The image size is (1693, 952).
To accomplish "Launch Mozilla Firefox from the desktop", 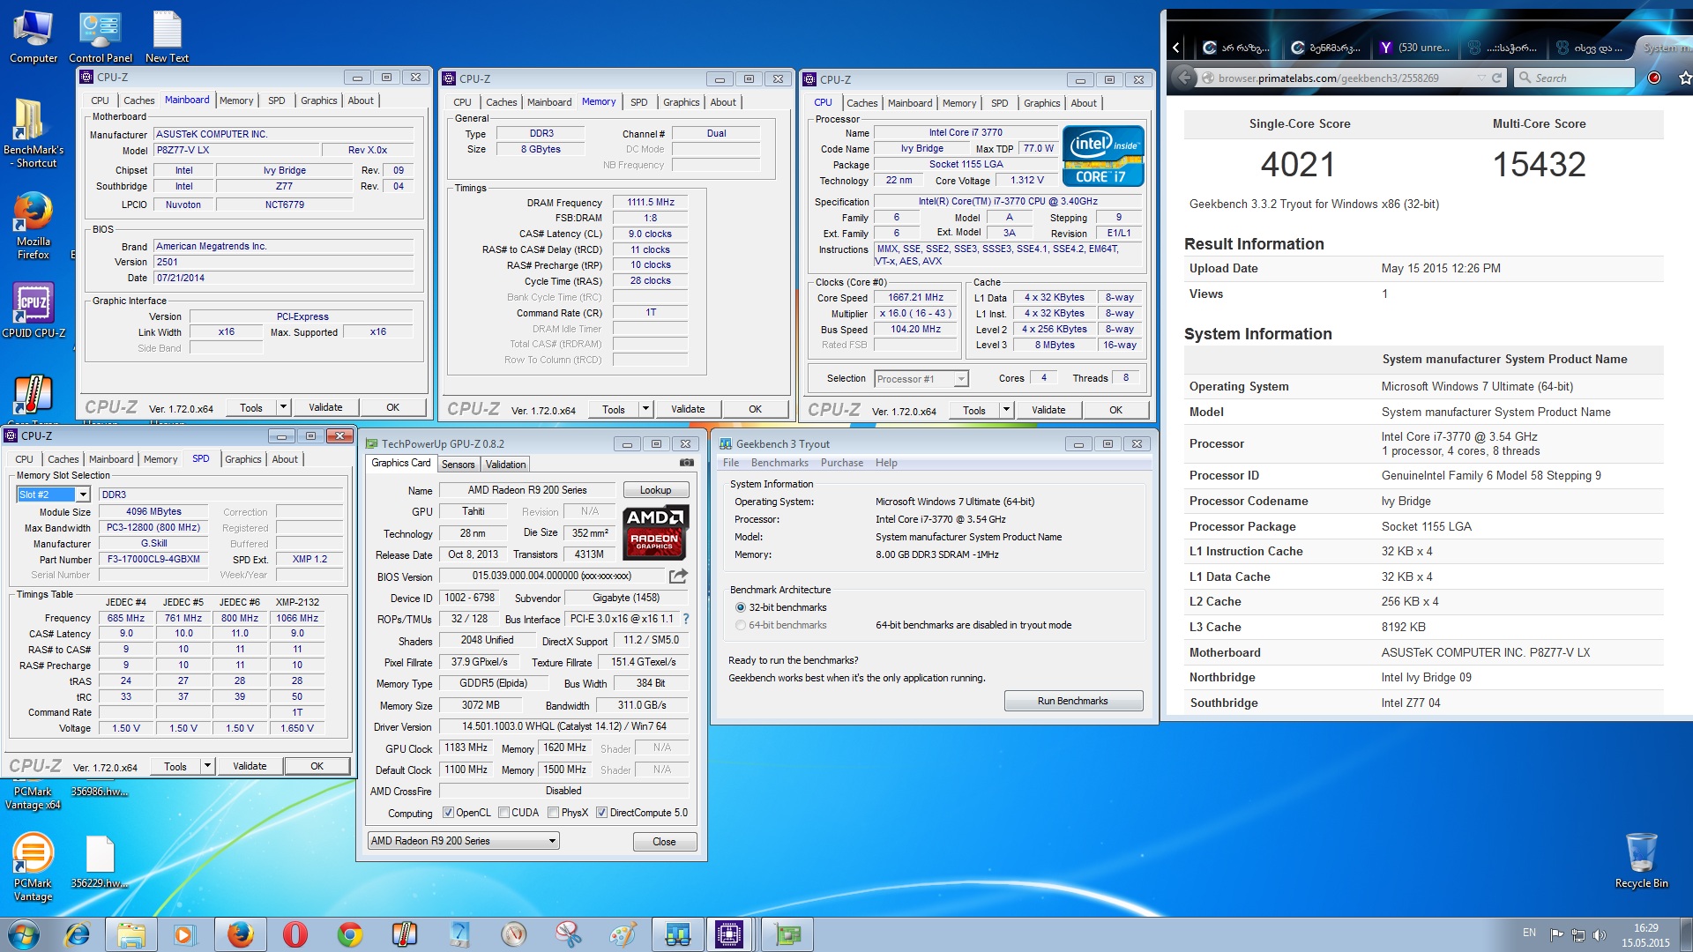I will [x=34, y=226].
